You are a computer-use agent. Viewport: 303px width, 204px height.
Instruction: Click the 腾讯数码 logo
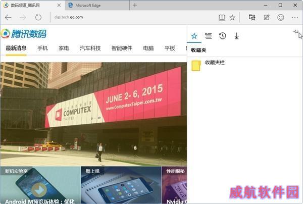[24, 34]
